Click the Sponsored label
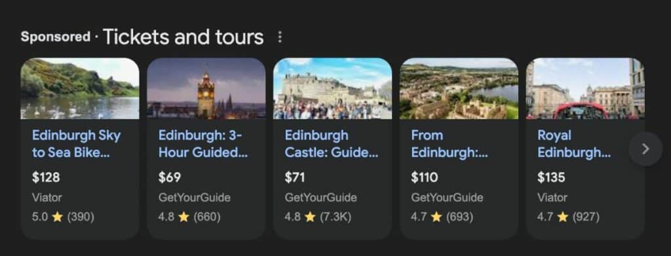 (x=56, y=37)
